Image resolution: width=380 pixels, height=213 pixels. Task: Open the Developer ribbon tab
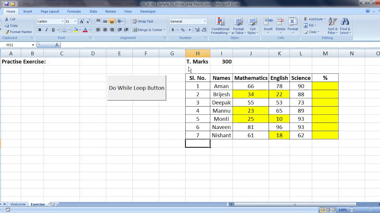coord(148,12)
